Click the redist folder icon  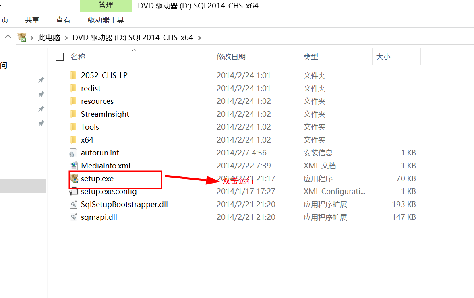(73, 88)
